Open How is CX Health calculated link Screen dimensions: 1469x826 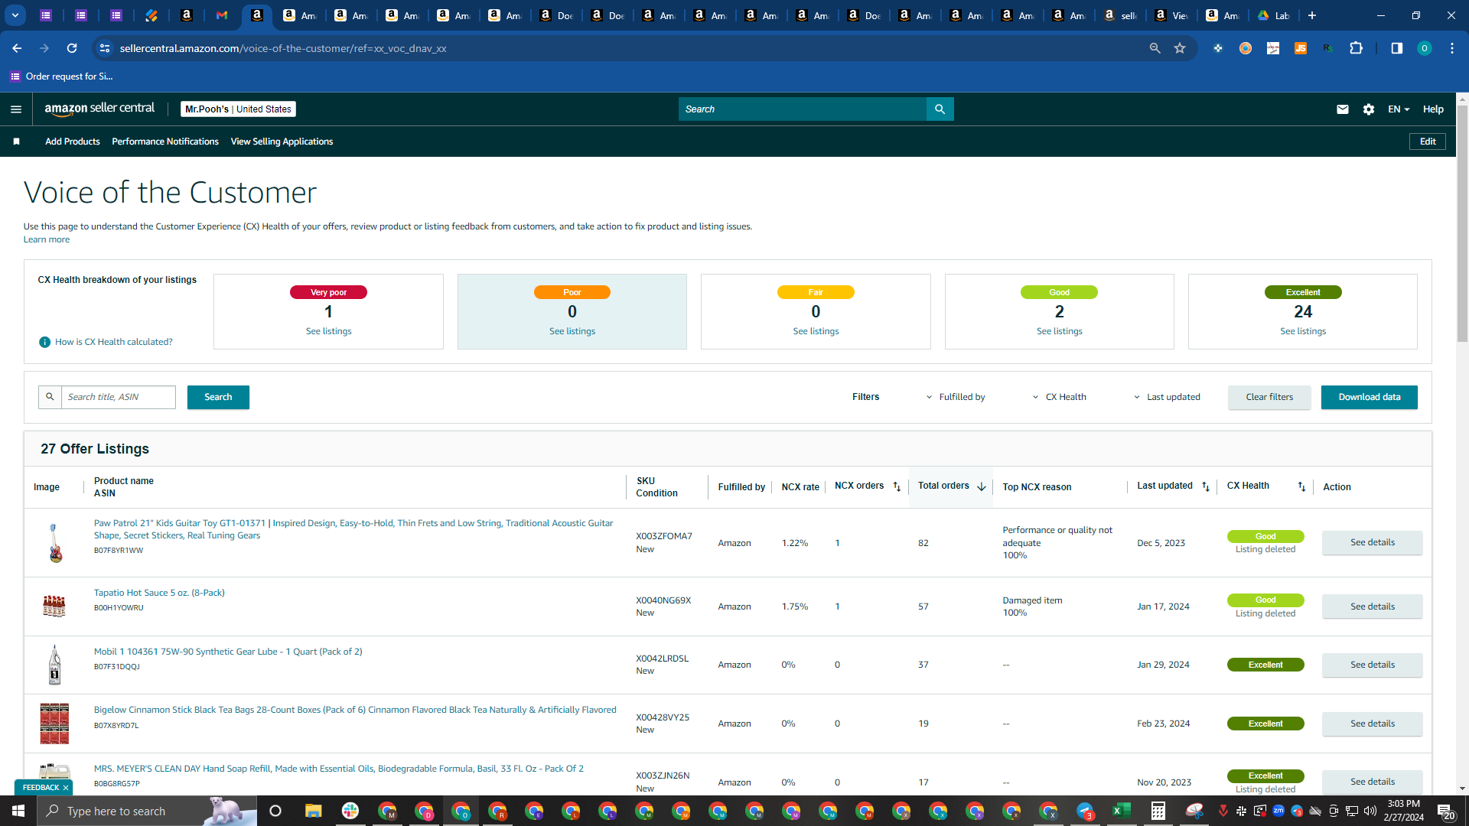pos(114,342)
